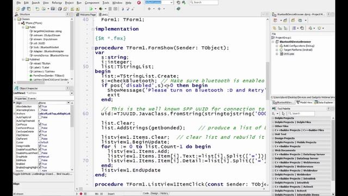Click the Back navigation arrow in toolbar
This screenshot has width=348, height=196.
tap(149, 9)
